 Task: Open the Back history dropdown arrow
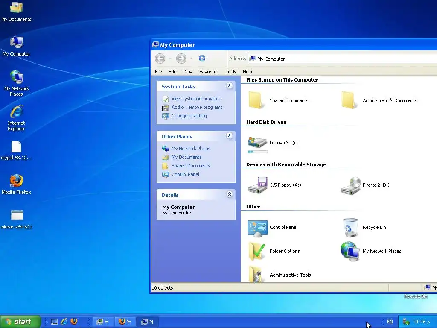[170, 58]
